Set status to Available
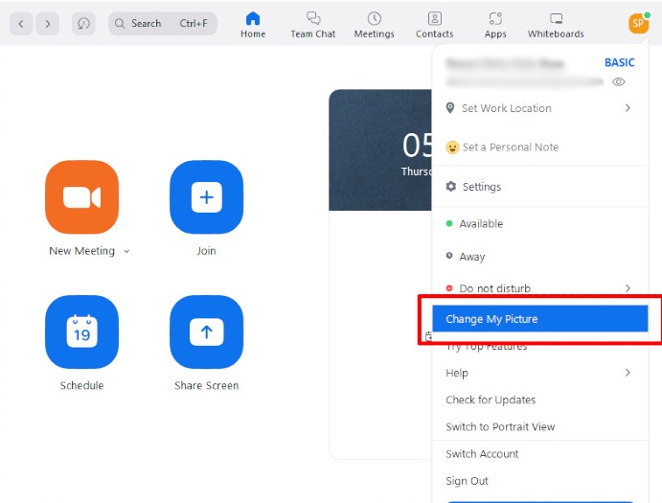This screenshot has width=662, height=503. [540, 224]
